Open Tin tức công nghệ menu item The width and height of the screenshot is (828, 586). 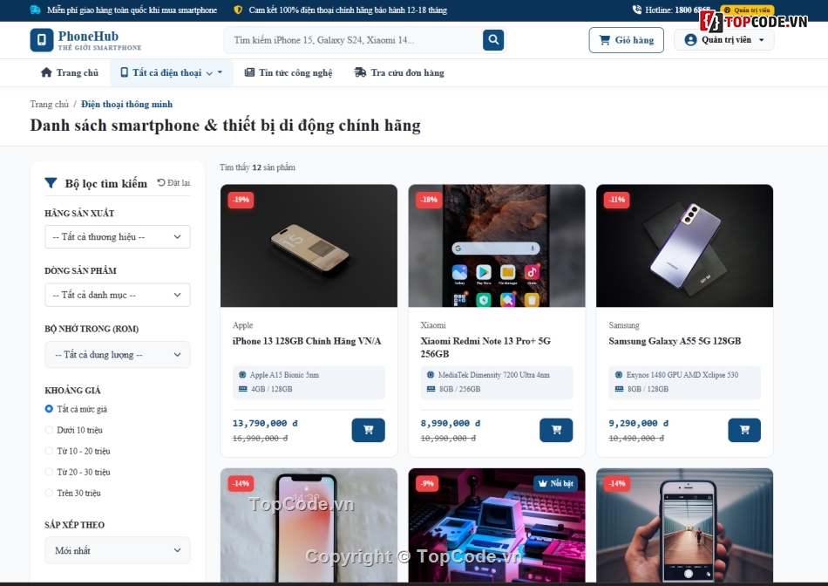coord(288,73)
